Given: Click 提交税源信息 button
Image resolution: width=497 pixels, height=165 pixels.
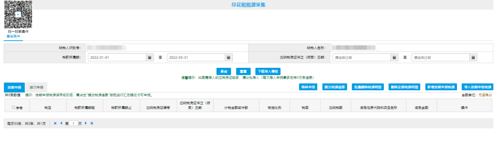Looking at the screenshot, I should click(335, 87).
